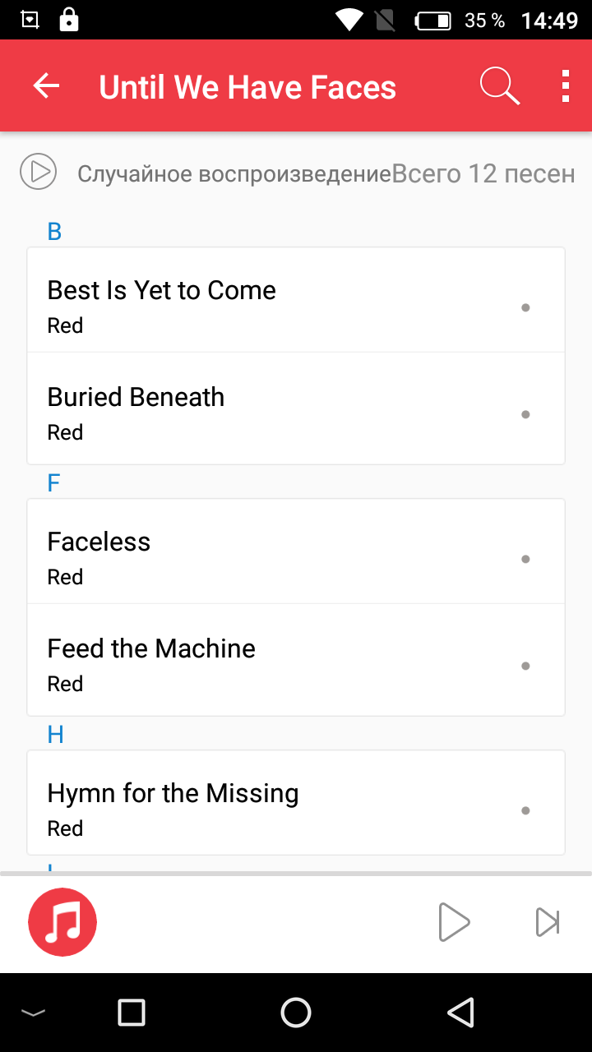Tap the red music note icon
592x1052 pixels.
click(62, 922)
